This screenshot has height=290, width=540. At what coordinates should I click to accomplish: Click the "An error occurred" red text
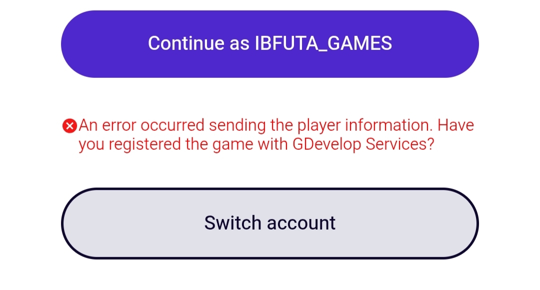[x=142, y=125]
